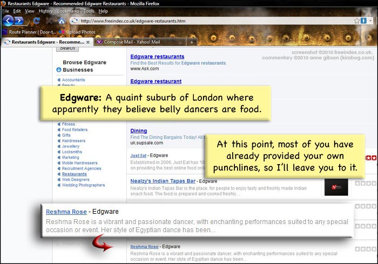
Task: Switch to Compose Mail - Yahoo! Mail tab
Action: pyautogui.click(x=140, y=42)
